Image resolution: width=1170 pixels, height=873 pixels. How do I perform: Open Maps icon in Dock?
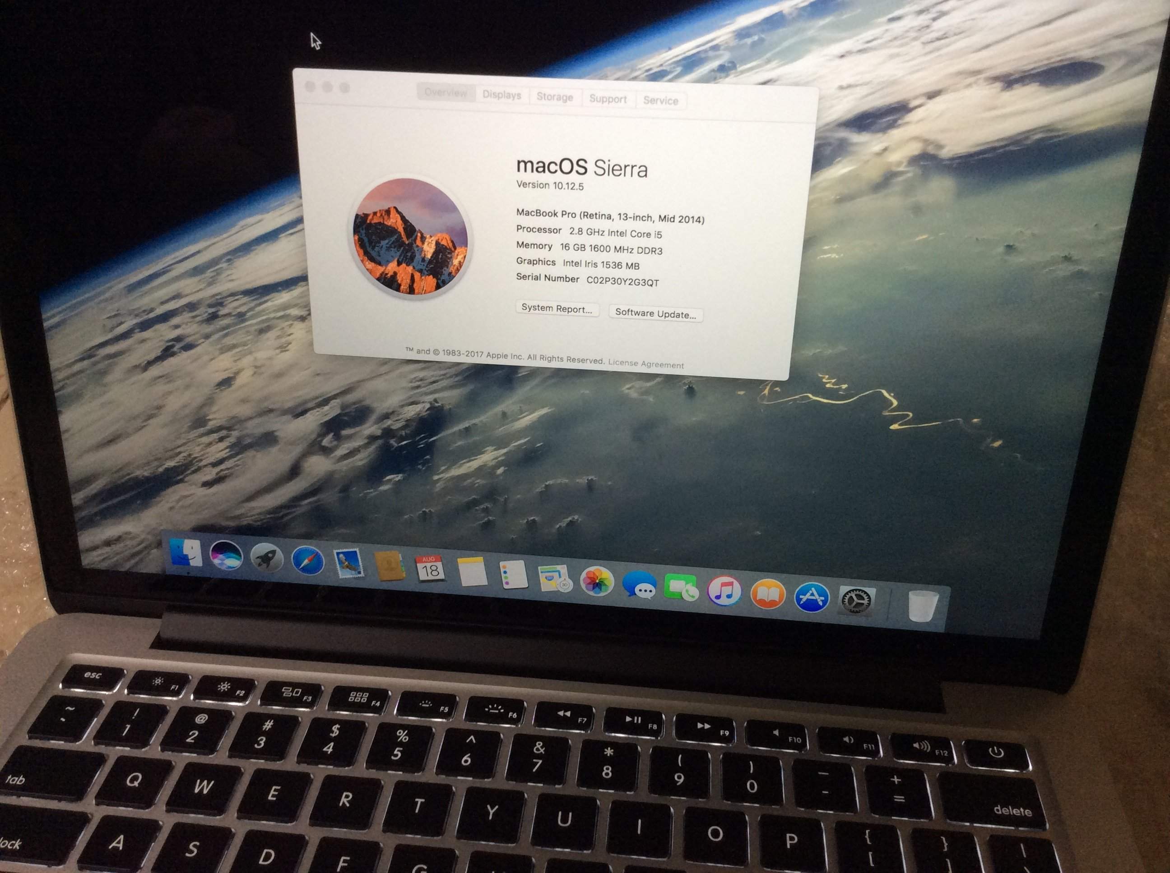[x=554, y=578]
